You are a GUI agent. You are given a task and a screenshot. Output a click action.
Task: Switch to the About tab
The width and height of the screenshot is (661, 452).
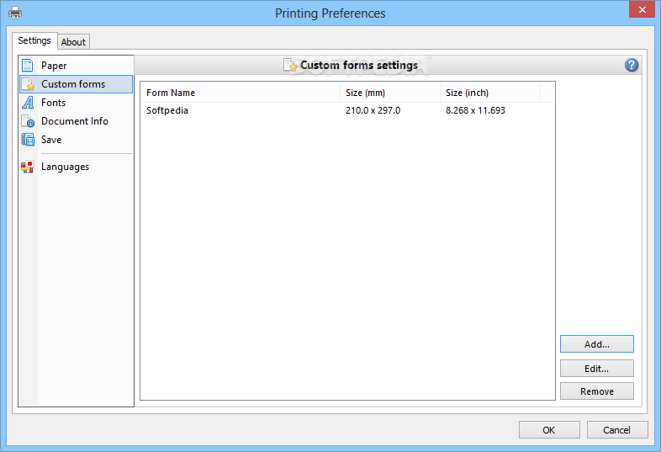[x=73, y=42]
